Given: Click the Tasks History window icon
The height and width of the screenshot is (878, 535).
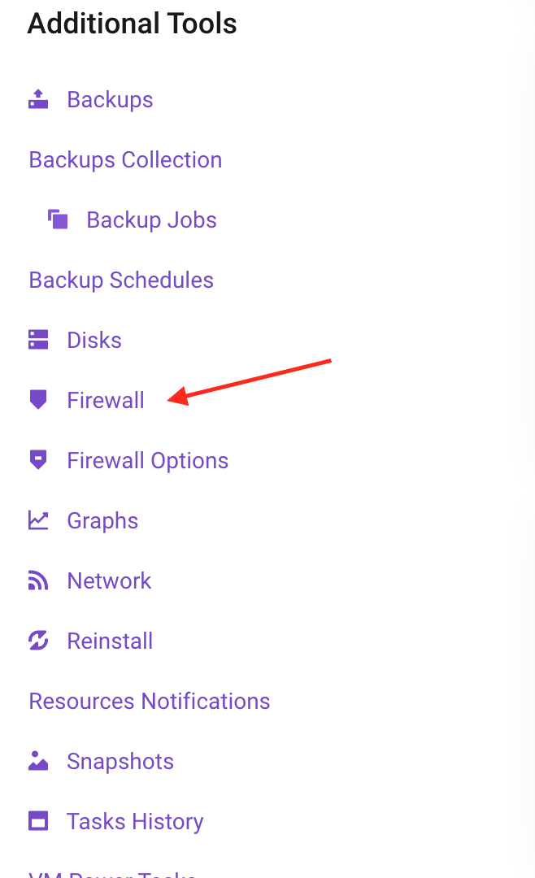Looking at the screenshot, I should coord(38,821).
